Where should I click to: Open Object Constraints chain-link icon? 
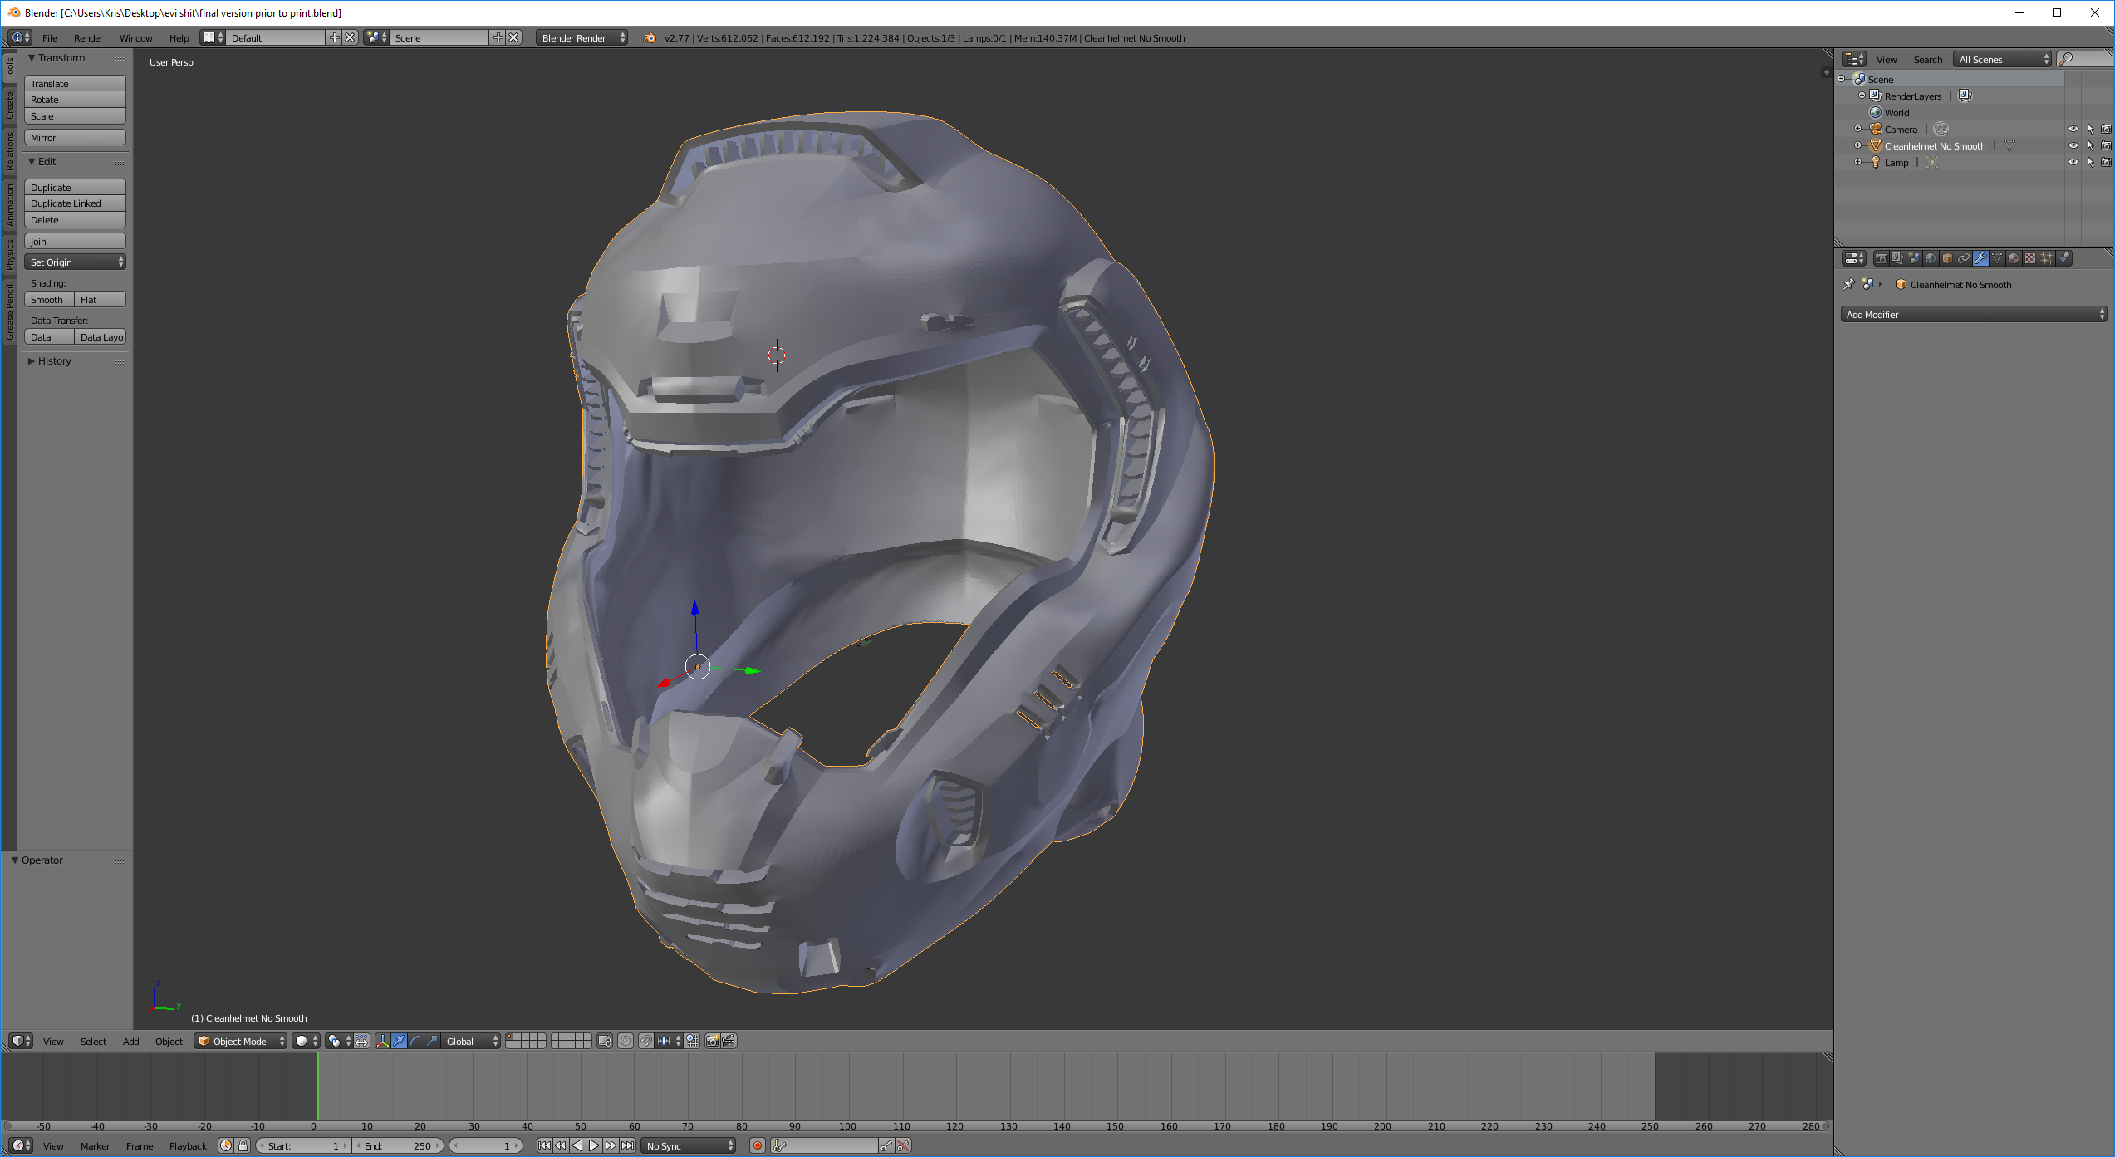click(x=1964, y=258)
